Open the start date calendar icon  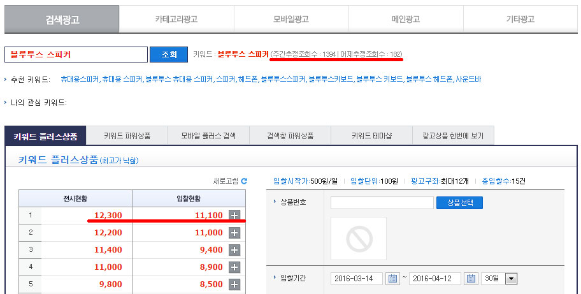[393, 279]
